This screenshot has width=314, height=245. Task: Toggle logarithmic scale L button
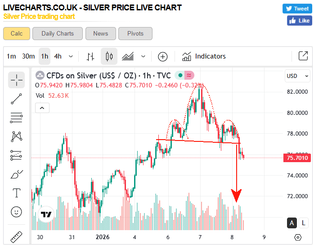[x=304, y=222]
